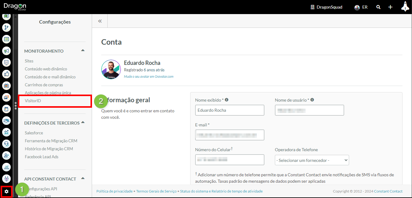Click Eduardo Rocha's profile avatar photo

click(x=111, y=69)
